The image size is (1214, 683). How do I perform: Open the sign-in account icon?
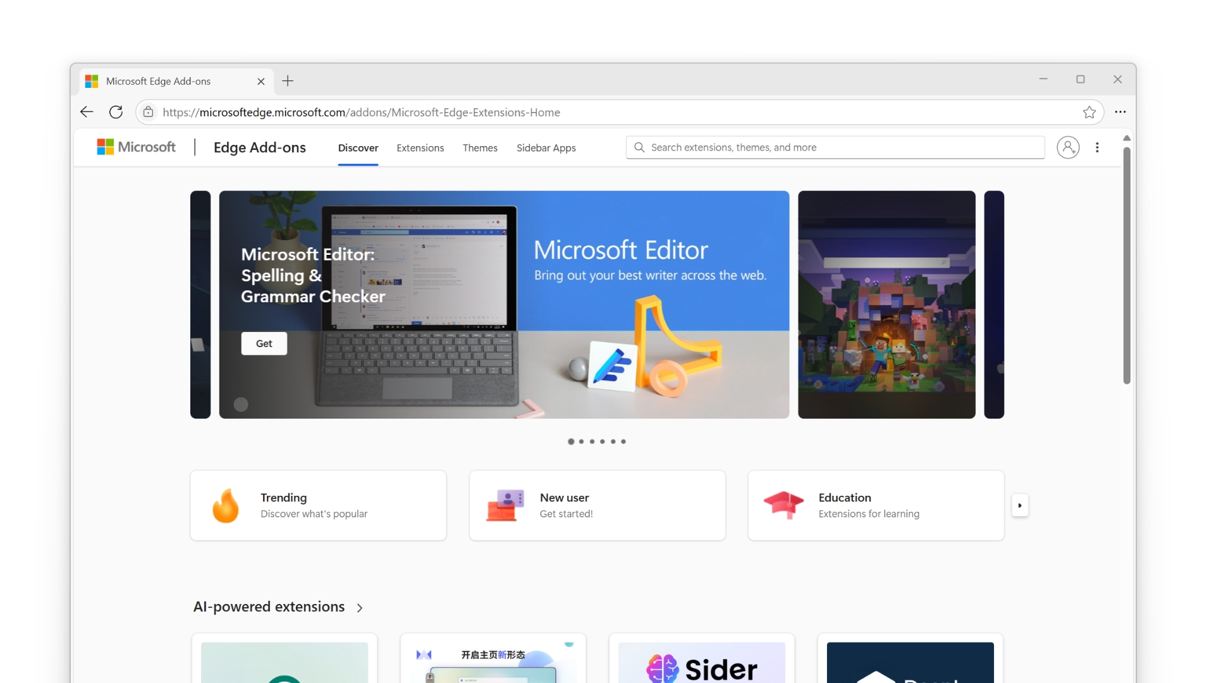pyautogui.click(x=1068, y=147)
